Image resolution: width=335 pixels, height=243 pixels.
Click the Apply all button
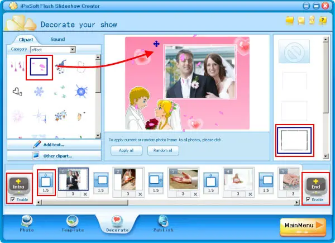(x=126, y=150)
